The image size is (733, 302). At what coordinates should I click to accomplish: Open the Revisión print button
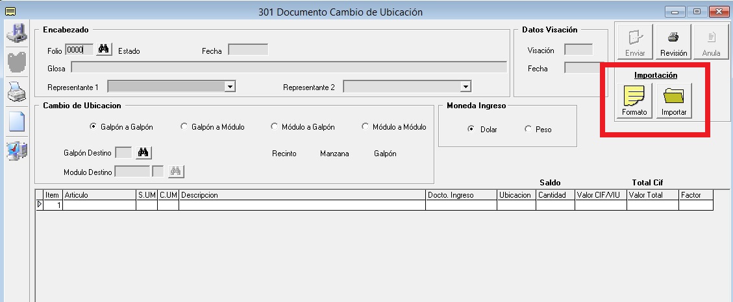click(x=673, y=41)
